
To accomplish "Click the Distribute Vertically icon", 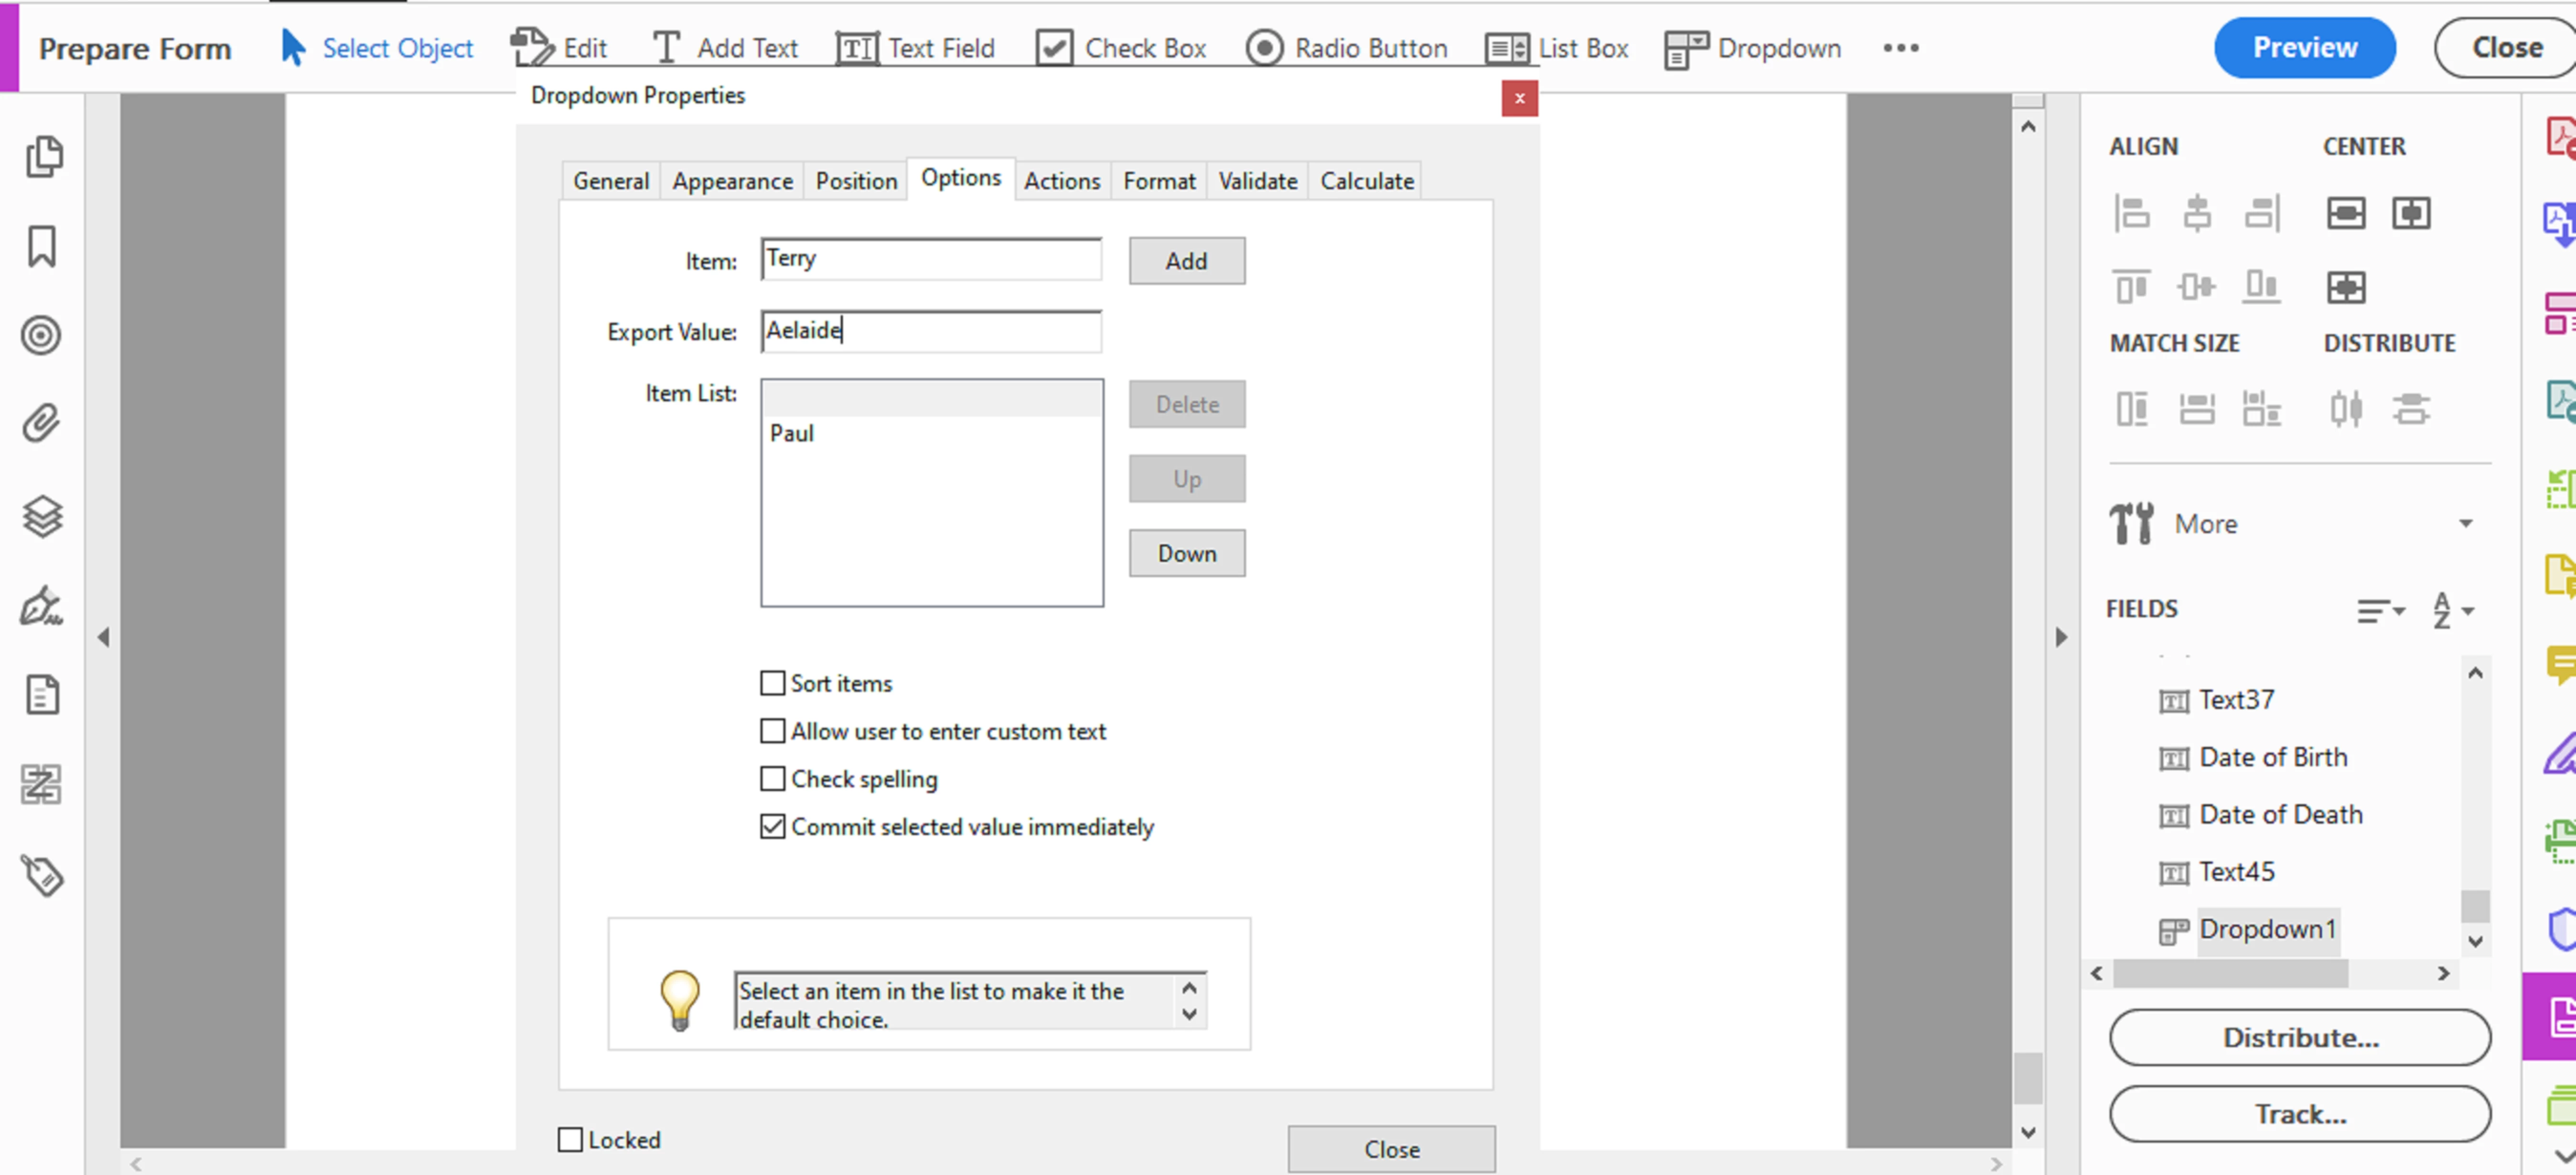I will tap(2410, 409).
